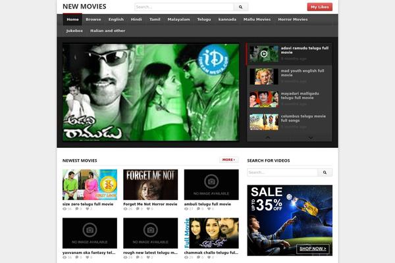Viewport: 395px width, 263px height.
Task: Select the Hindi movies menu item
Action: (x=136, y=20)
